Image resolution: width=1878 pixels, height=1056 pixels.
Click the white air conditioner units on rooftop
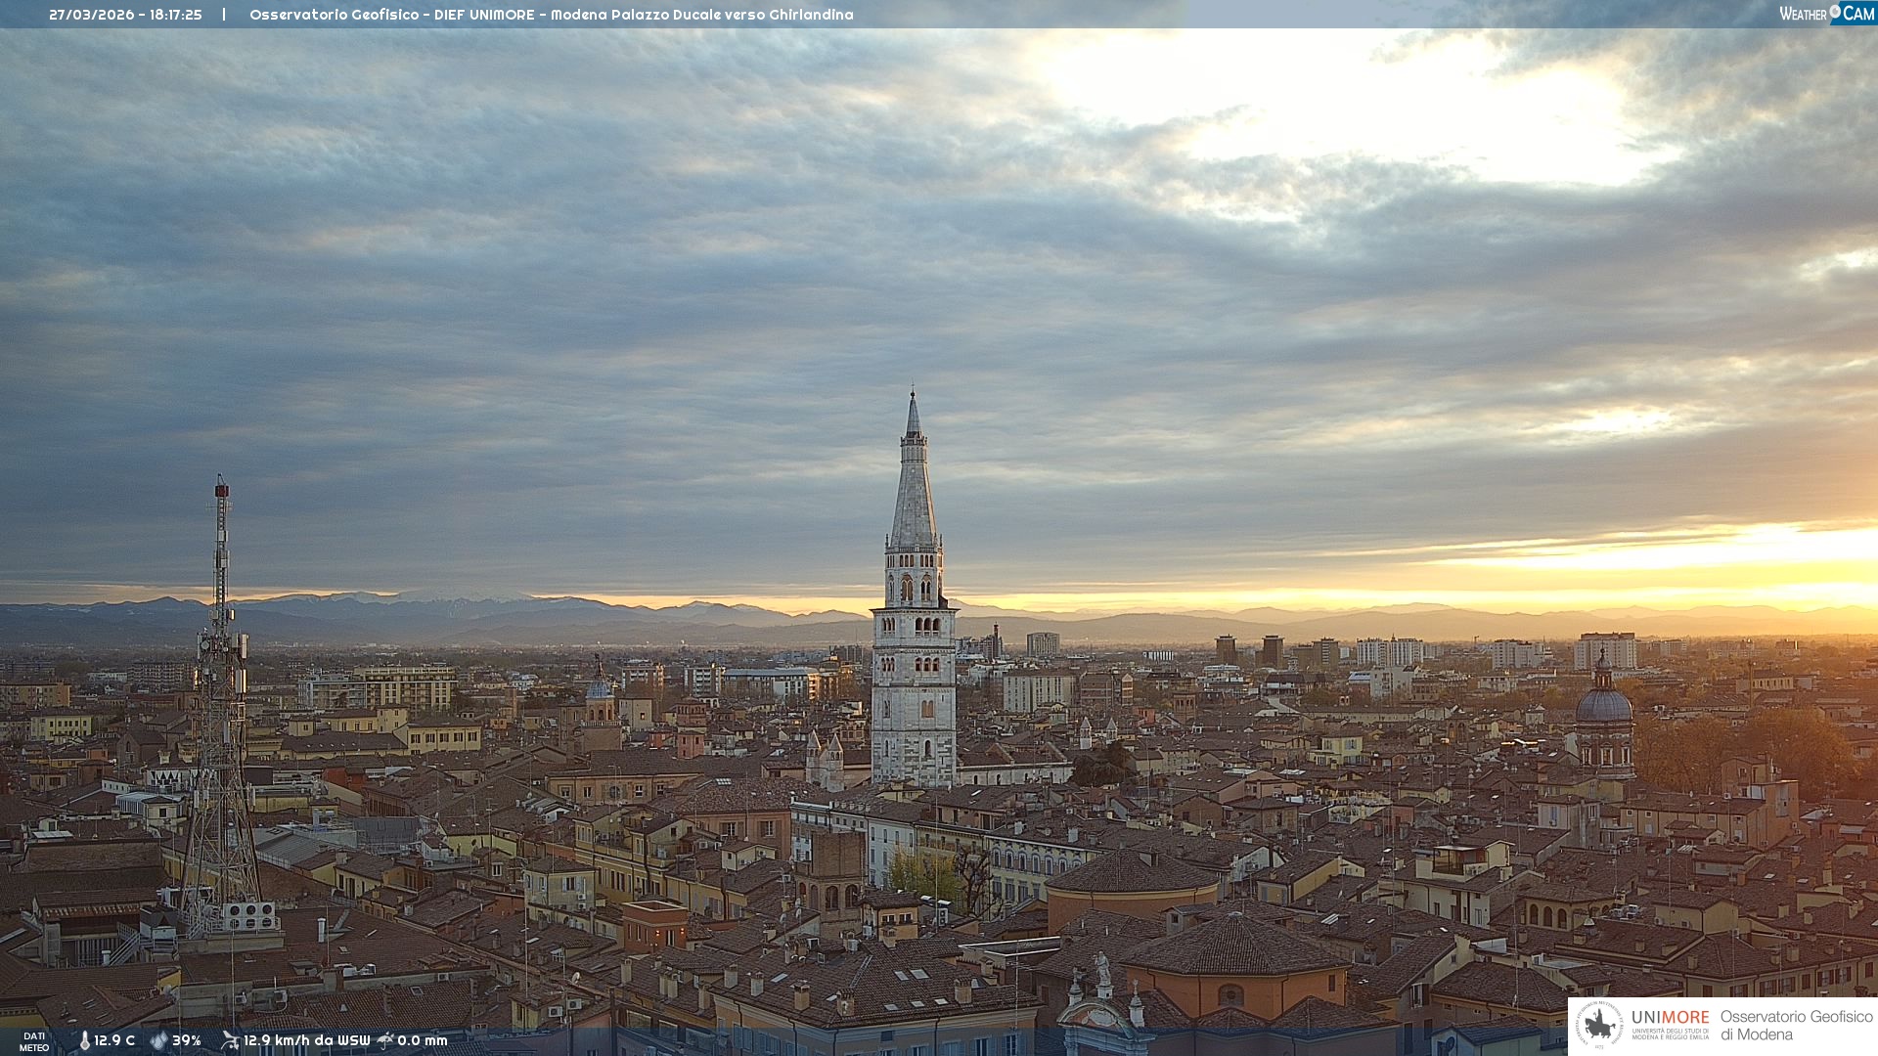249,916
